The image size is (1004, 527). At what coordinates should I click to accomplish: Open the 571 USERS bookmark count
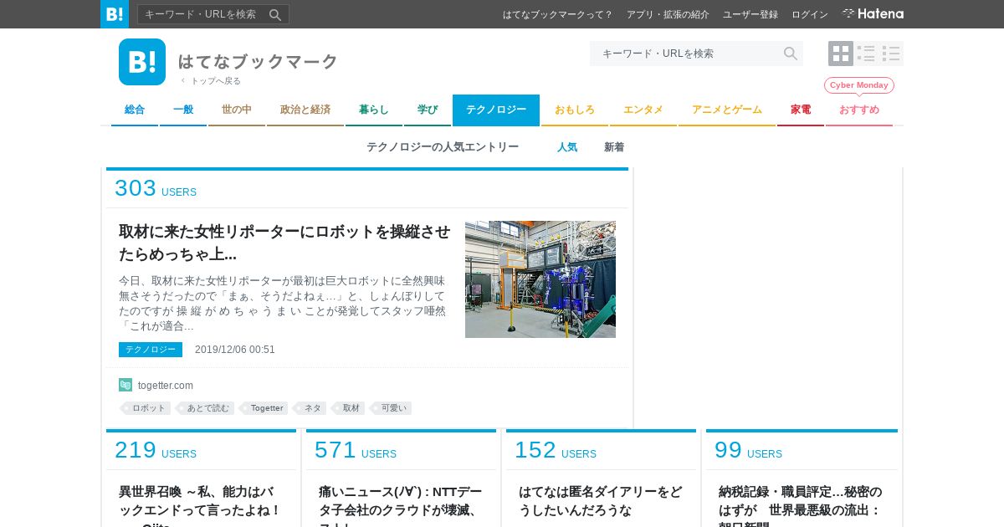point(356,450)
